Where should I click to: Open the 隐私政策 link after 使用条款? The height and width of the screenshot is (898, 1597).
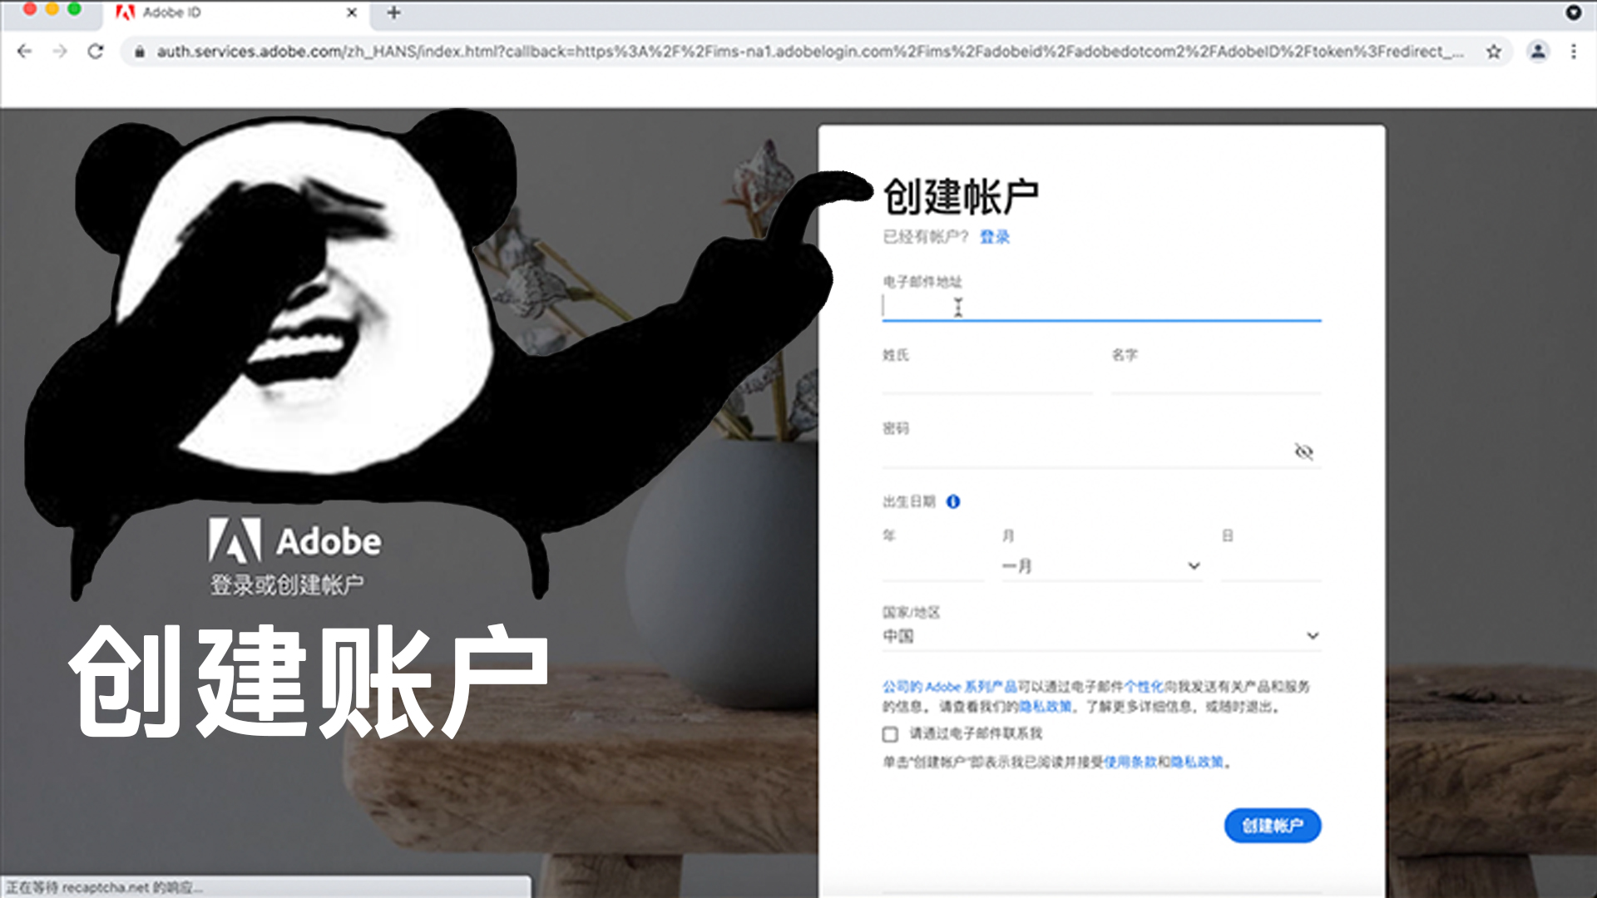point(1198,762)
